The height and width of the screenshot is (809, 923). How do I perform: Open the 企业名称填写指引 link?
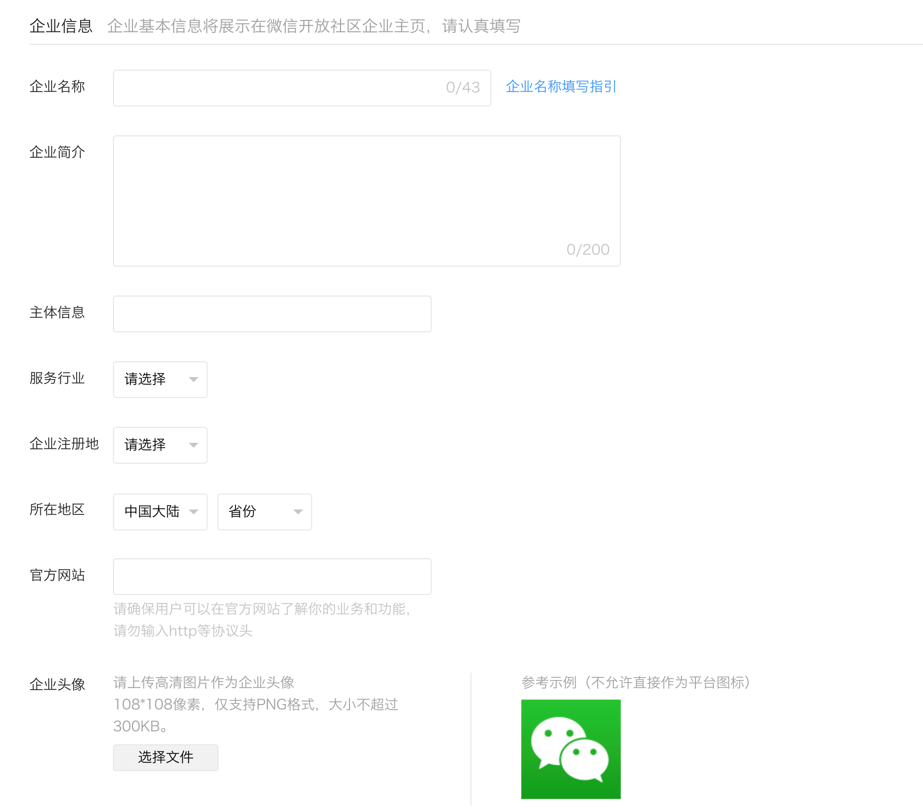point(561,87)
